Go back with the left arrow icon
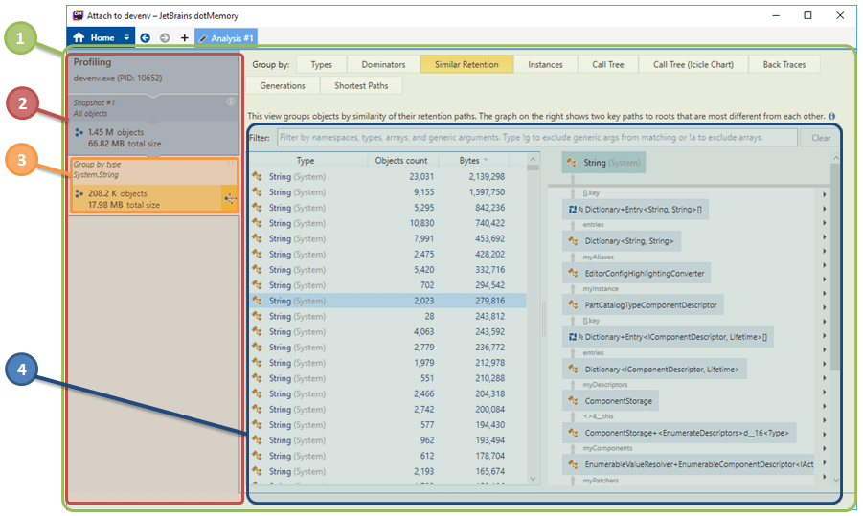This screenshot has height=516, width=863. (145, 38)
